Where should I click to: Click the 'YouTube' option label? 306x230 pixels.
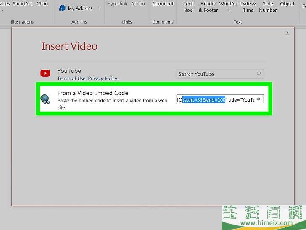click(x=69, y=71)
